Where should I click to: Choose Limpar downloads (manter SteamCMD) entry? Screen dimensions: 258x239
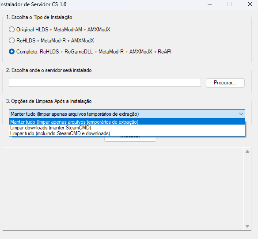coord(127,128)
